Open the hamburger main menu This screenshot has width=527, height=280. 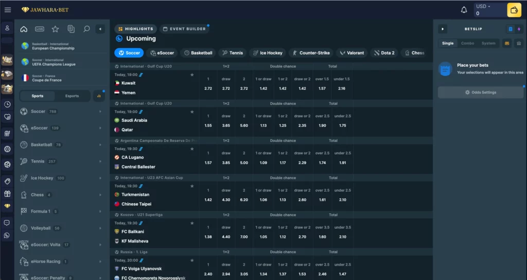tap(7, 10)
